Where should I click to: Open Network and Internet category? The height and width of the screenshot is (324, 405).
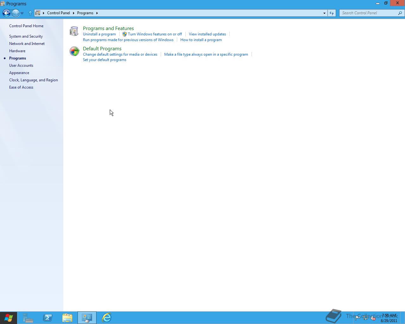coord(27,44)
